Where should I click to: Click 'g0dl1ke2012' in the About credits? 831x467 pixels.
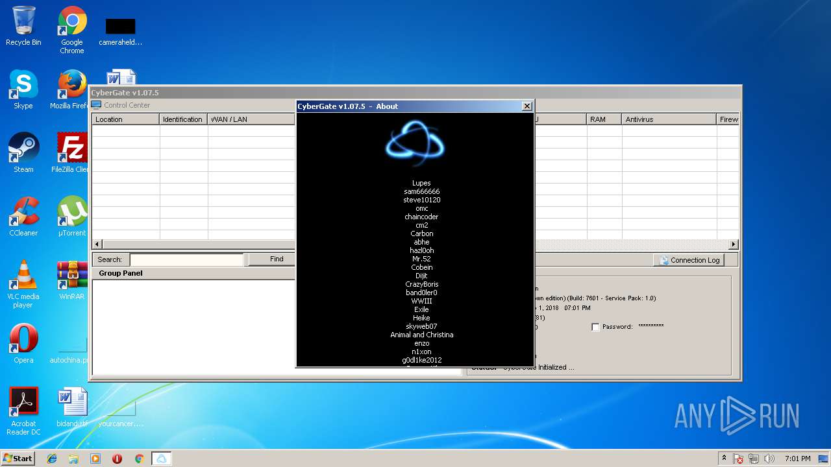pos(421,360)
